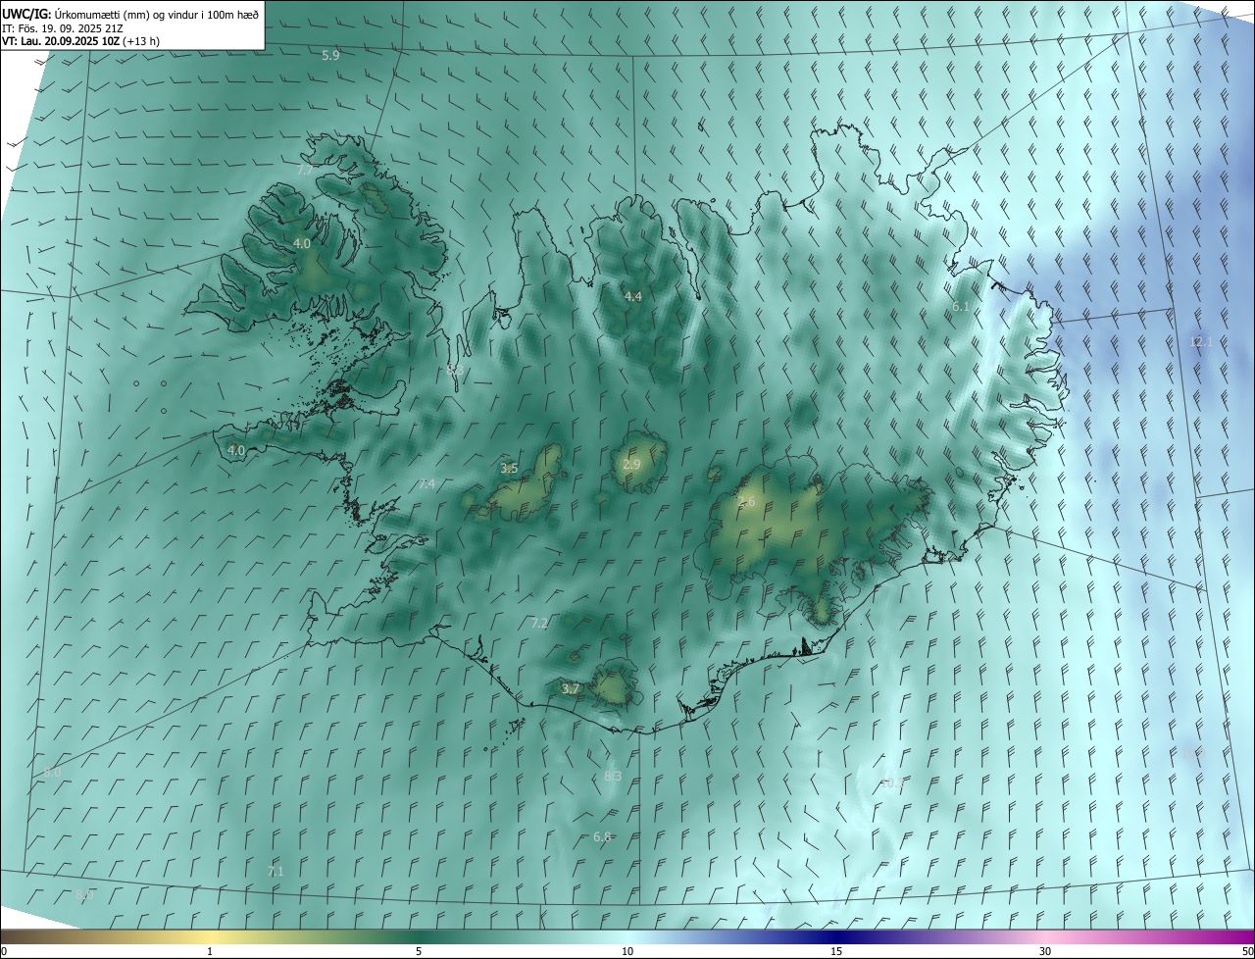This screenshot has width=1255, height=959.
Task: Click the legend tick label 5
Action: pyautogui.click(x=419, y=952)
